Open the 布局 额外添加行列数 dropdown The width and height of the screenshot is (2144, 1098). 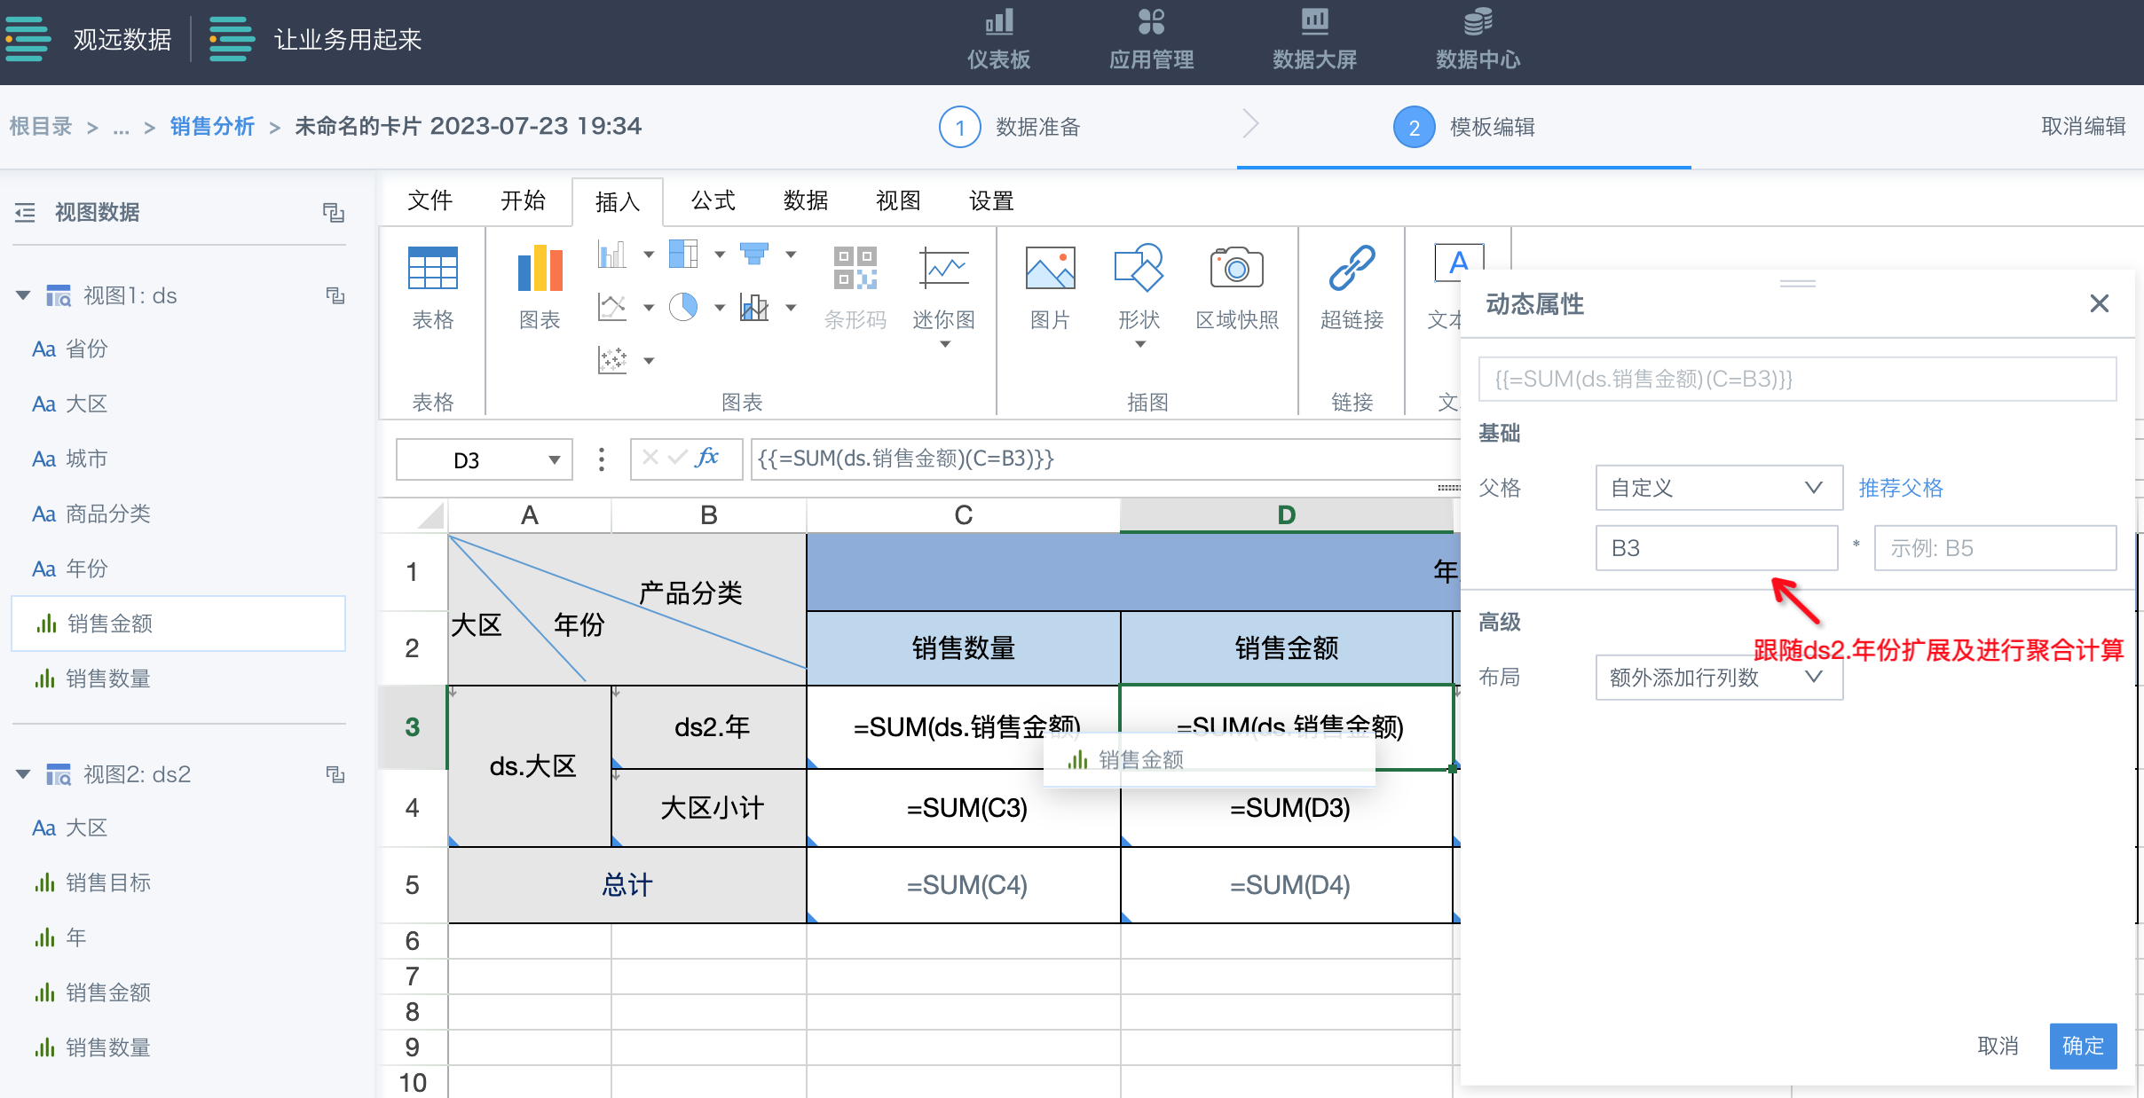click(x=1718, y=678)
